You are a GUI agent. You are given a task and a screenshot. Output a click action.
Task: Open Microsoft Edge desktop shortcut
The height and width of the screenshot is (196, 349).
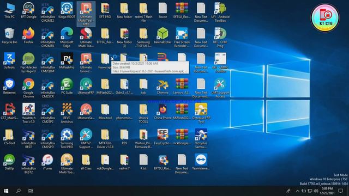pyautogui.click(x=67, y=38)
